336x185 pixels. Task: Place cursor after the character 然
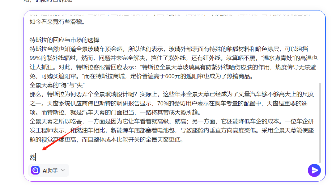[x=36, y=157]
